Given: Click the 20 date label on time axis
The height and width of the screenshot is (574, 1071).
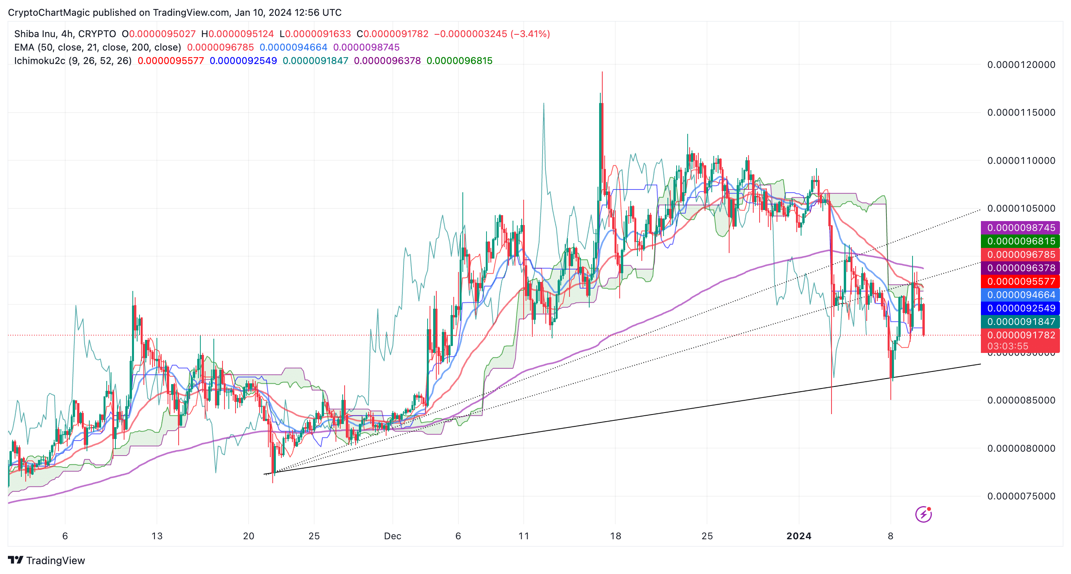Looking at the screenshot, I should point(249,536).
